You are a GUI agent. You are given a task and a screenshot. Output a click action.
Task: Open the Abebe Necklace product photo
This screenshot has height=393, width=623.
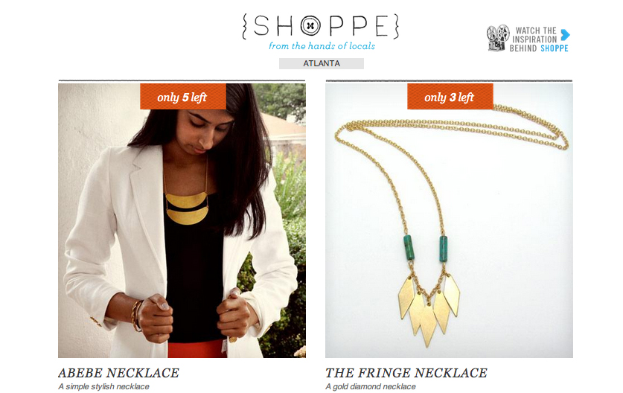(182, 220)
